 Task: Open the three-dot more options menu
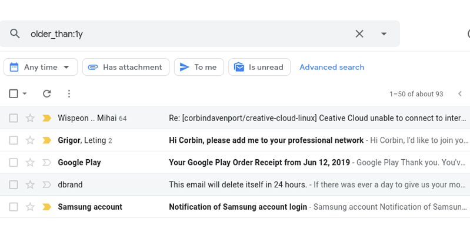[69, 93]
